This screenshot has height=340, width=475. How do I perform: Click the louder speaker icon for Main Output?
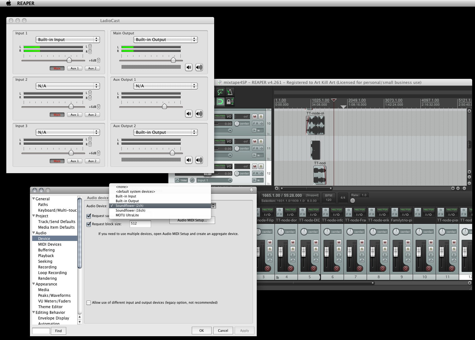pyautogui.click(x=199, y=67)
